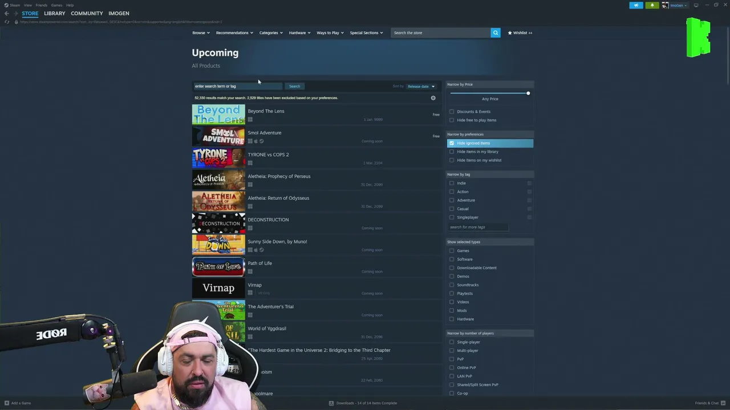Expand the Browse dropdown menu
This screenshot has width=730, height=410.
click(201, 33)
